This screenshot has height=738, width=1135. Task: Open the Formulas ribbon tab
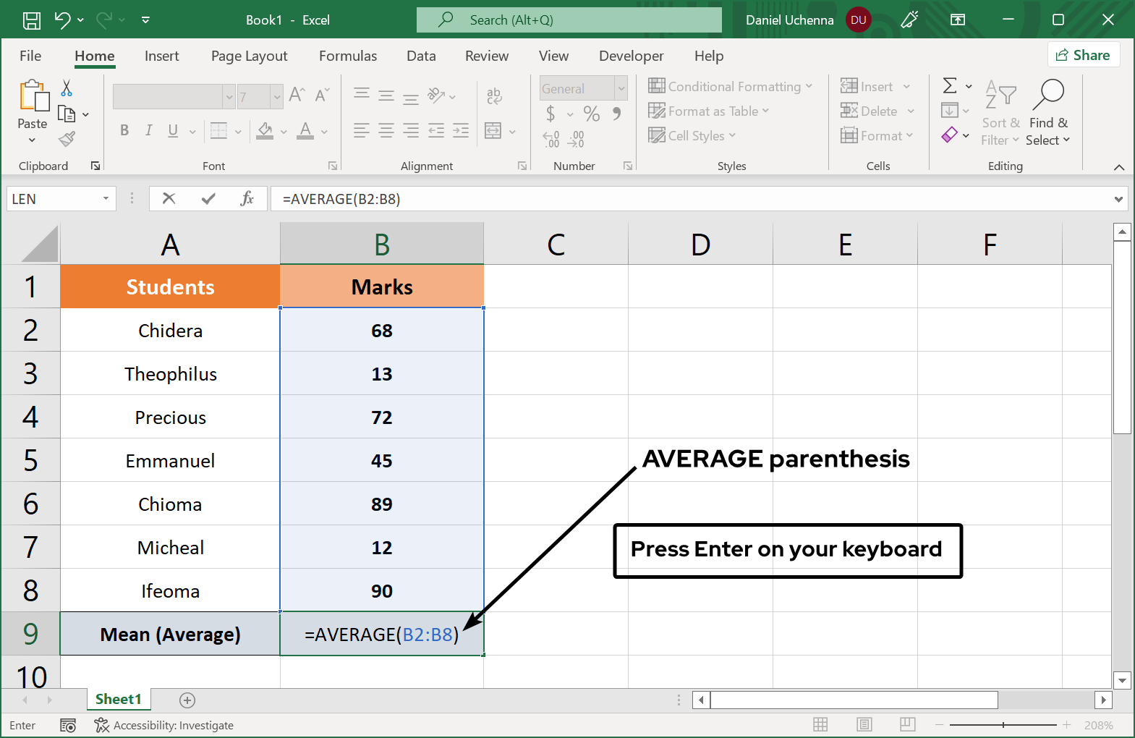coord(348,56)
